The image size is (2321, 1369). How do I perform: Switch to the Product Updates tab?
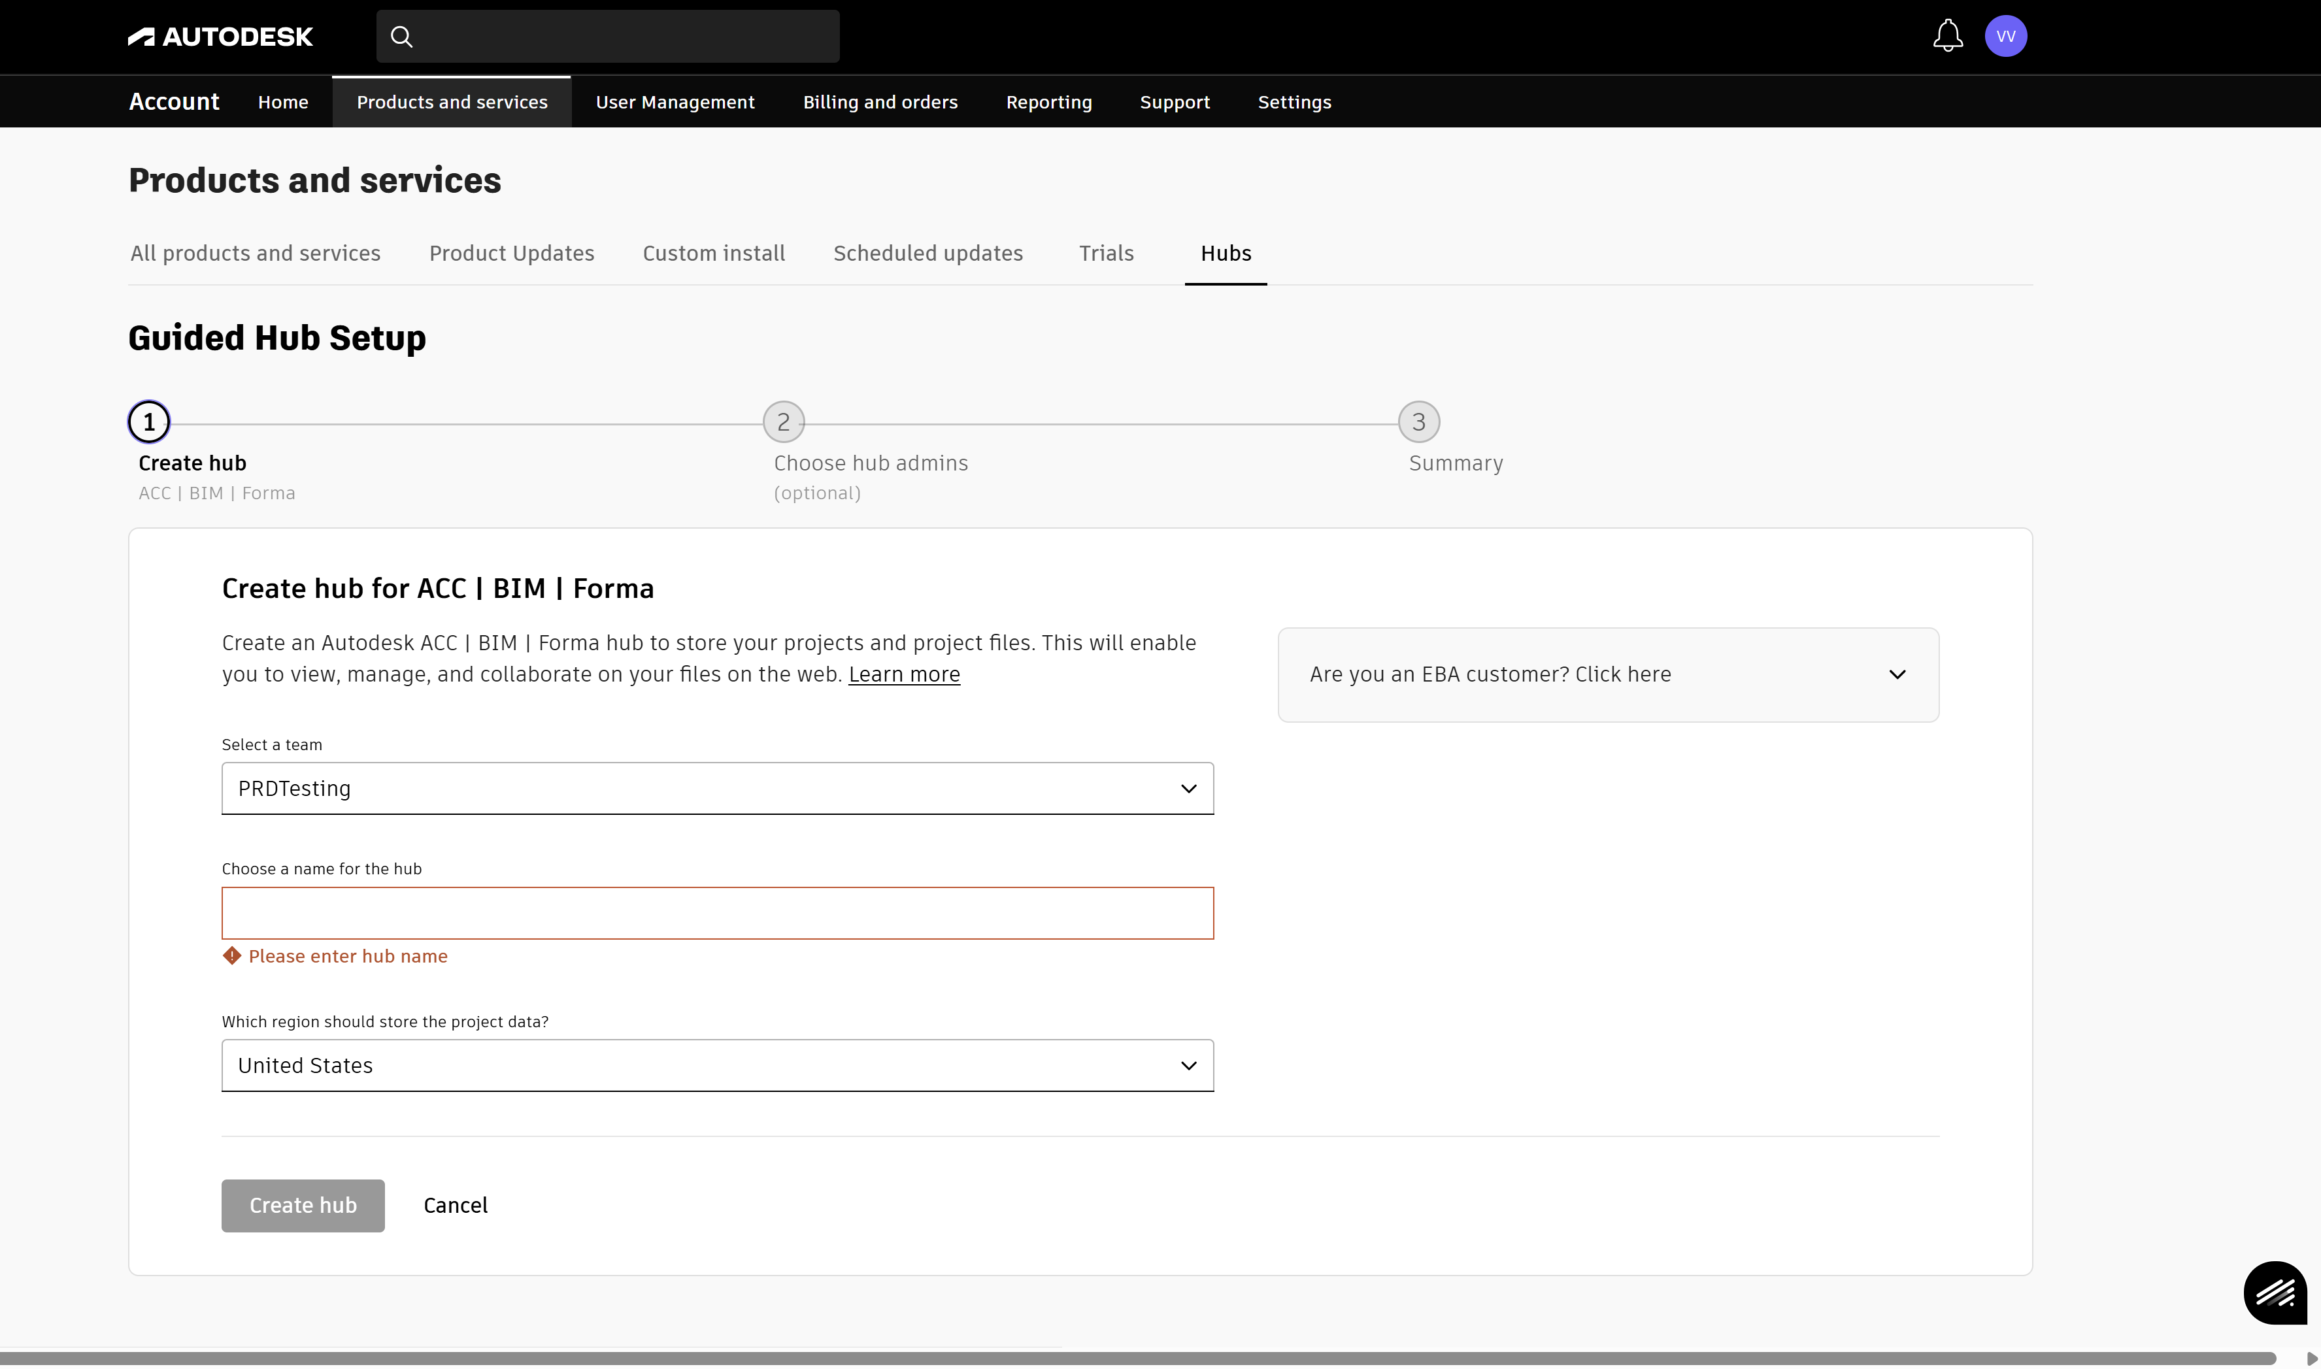(511, 253)
